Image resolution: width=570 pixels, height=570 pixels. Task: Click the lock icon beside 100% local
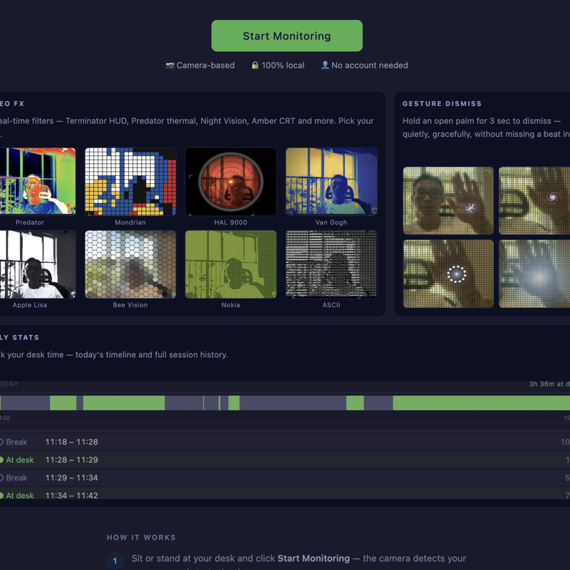(255, 66)
